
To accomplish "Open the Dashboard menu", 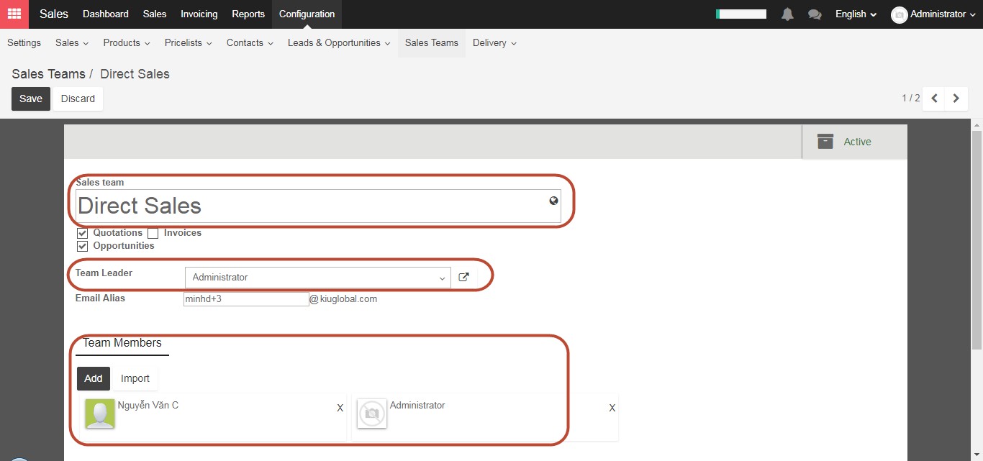I will 106,14.
